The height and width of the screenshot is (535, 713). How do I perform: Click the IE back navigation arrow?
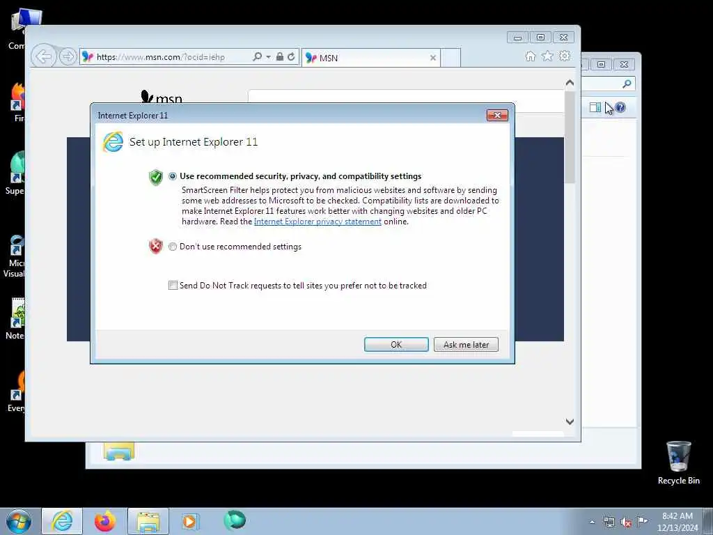[44, 57]
